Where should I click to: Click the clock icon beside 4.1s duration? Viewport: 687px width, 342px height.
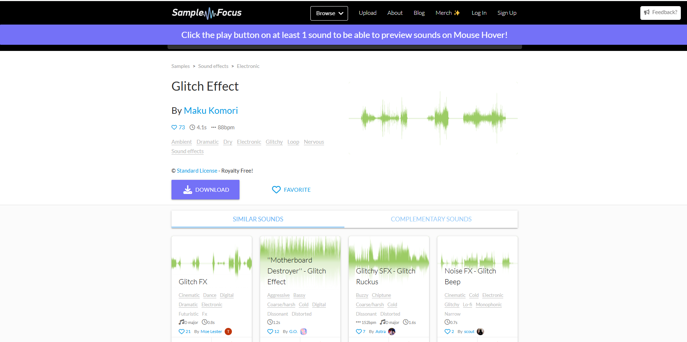pos(193,127)
